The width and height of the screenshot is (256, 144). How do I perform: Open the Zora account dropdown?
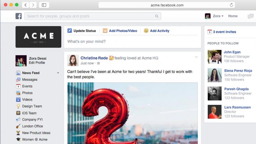(218, 16)
